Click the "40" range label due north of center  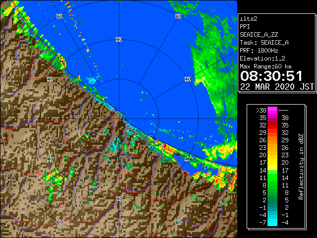click(x=119, y=40)
